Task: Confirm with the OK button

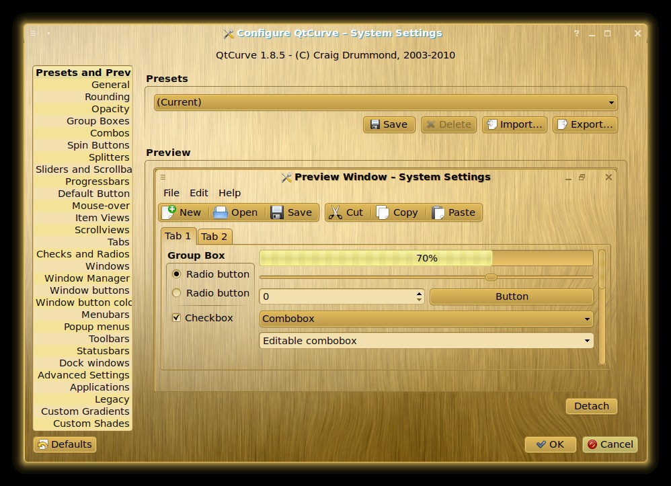Action: coord(551,444)
